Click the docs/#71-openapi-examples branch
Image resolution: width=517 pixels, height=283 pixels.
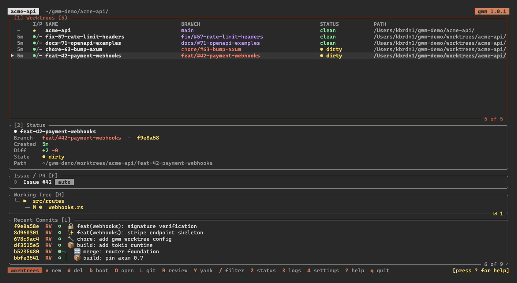[x=221, y=43]
